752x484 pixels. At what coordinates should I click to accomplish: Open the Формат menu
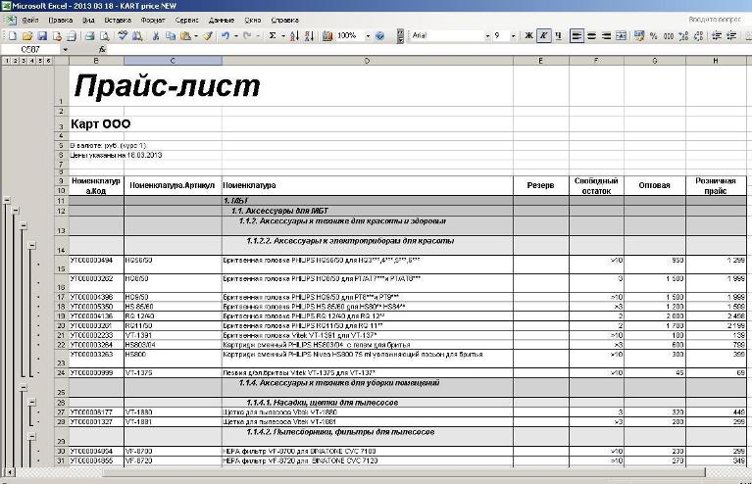click(153, 21)
